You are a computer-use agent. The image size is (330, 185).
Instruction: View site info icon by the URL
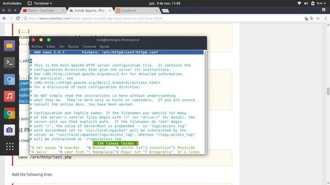click(x=25, y=18)
